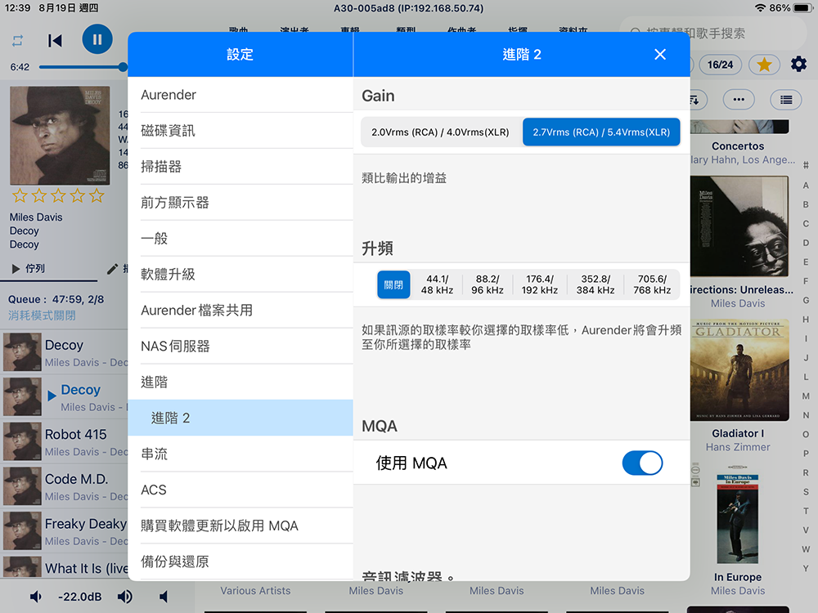Open 進階 settings entry
This screenshot has height=613, width=818.
tap(240, 382)
